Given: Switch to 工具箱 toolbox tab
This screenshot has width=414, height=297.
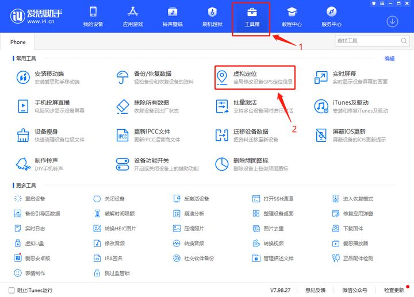Looking at the screenshot, I should point(251,17).
